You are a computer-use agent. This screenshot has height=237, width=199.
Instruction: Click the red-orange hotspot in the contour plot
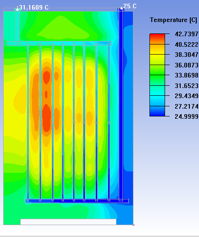point(46,118)
